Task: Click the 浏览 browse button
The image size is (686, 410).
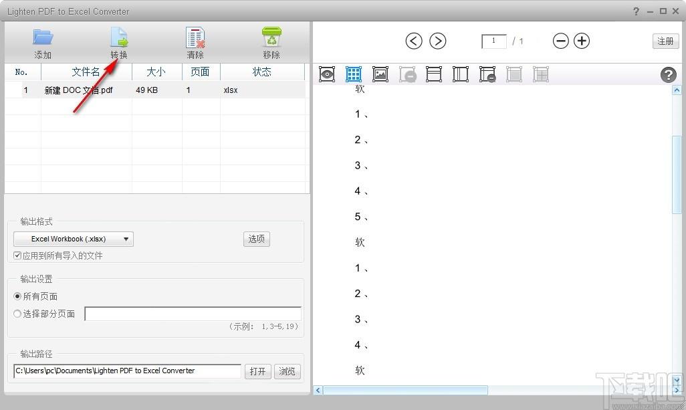Action: pos(287,371)
